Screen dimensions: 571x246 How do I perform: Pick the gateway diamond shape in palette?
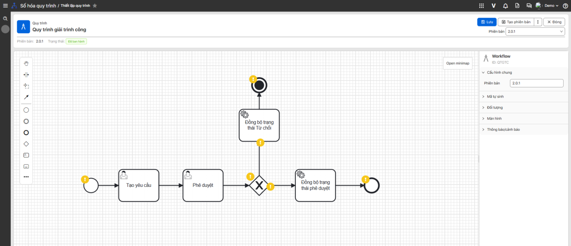click(26, 144)
